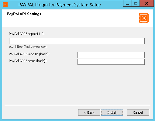Minimize the PayPal Plugin setup window
155x121 pixels.
(x=127, y=4)
